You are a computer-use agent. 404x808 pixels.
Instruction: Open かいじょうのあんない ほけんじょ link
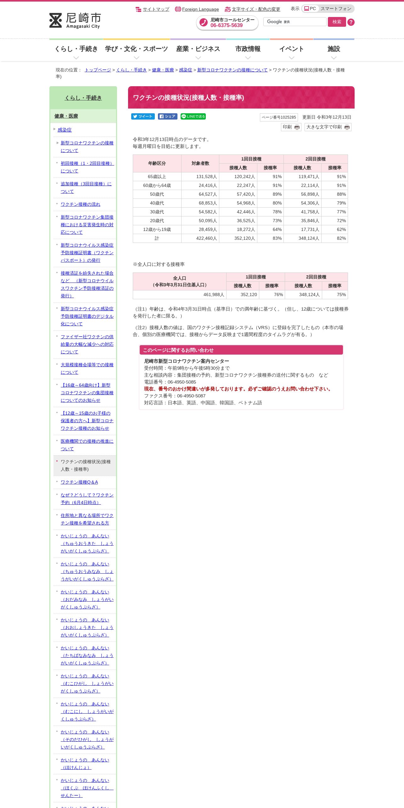85,764
